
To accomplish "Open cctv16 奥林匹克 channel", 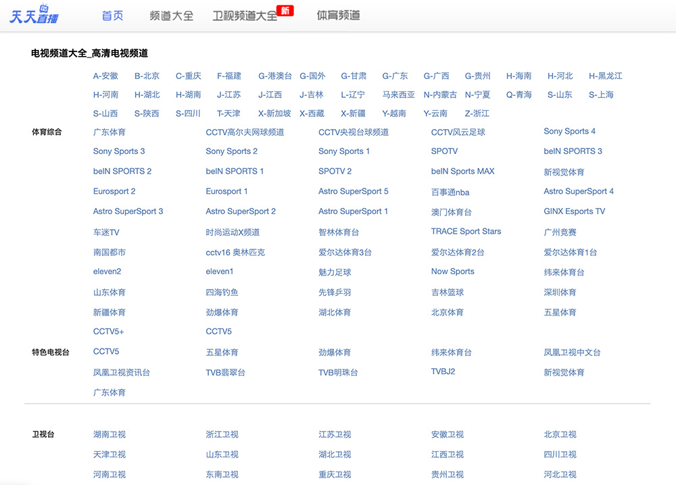I will tap(235, 253).
